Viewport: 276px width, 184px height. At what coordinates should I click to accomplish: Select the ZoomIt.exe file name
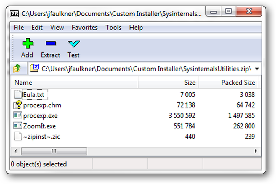pos(39,126)
